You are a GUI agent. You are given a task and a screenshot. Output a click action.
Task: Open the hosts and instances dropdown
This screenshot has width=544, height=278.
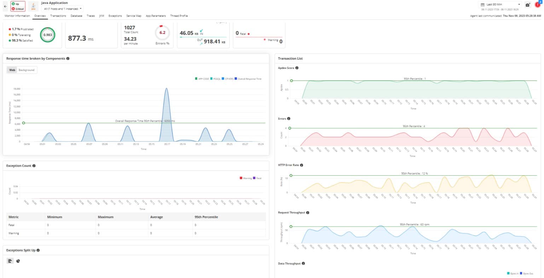tap(62, 8)
